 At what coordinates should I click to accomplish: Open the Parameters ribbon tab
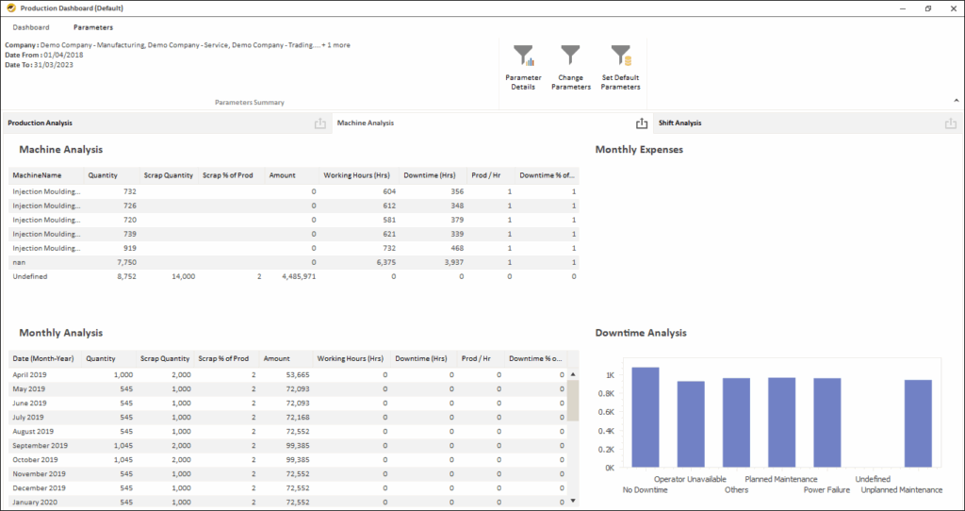click(x=93, y=27)
